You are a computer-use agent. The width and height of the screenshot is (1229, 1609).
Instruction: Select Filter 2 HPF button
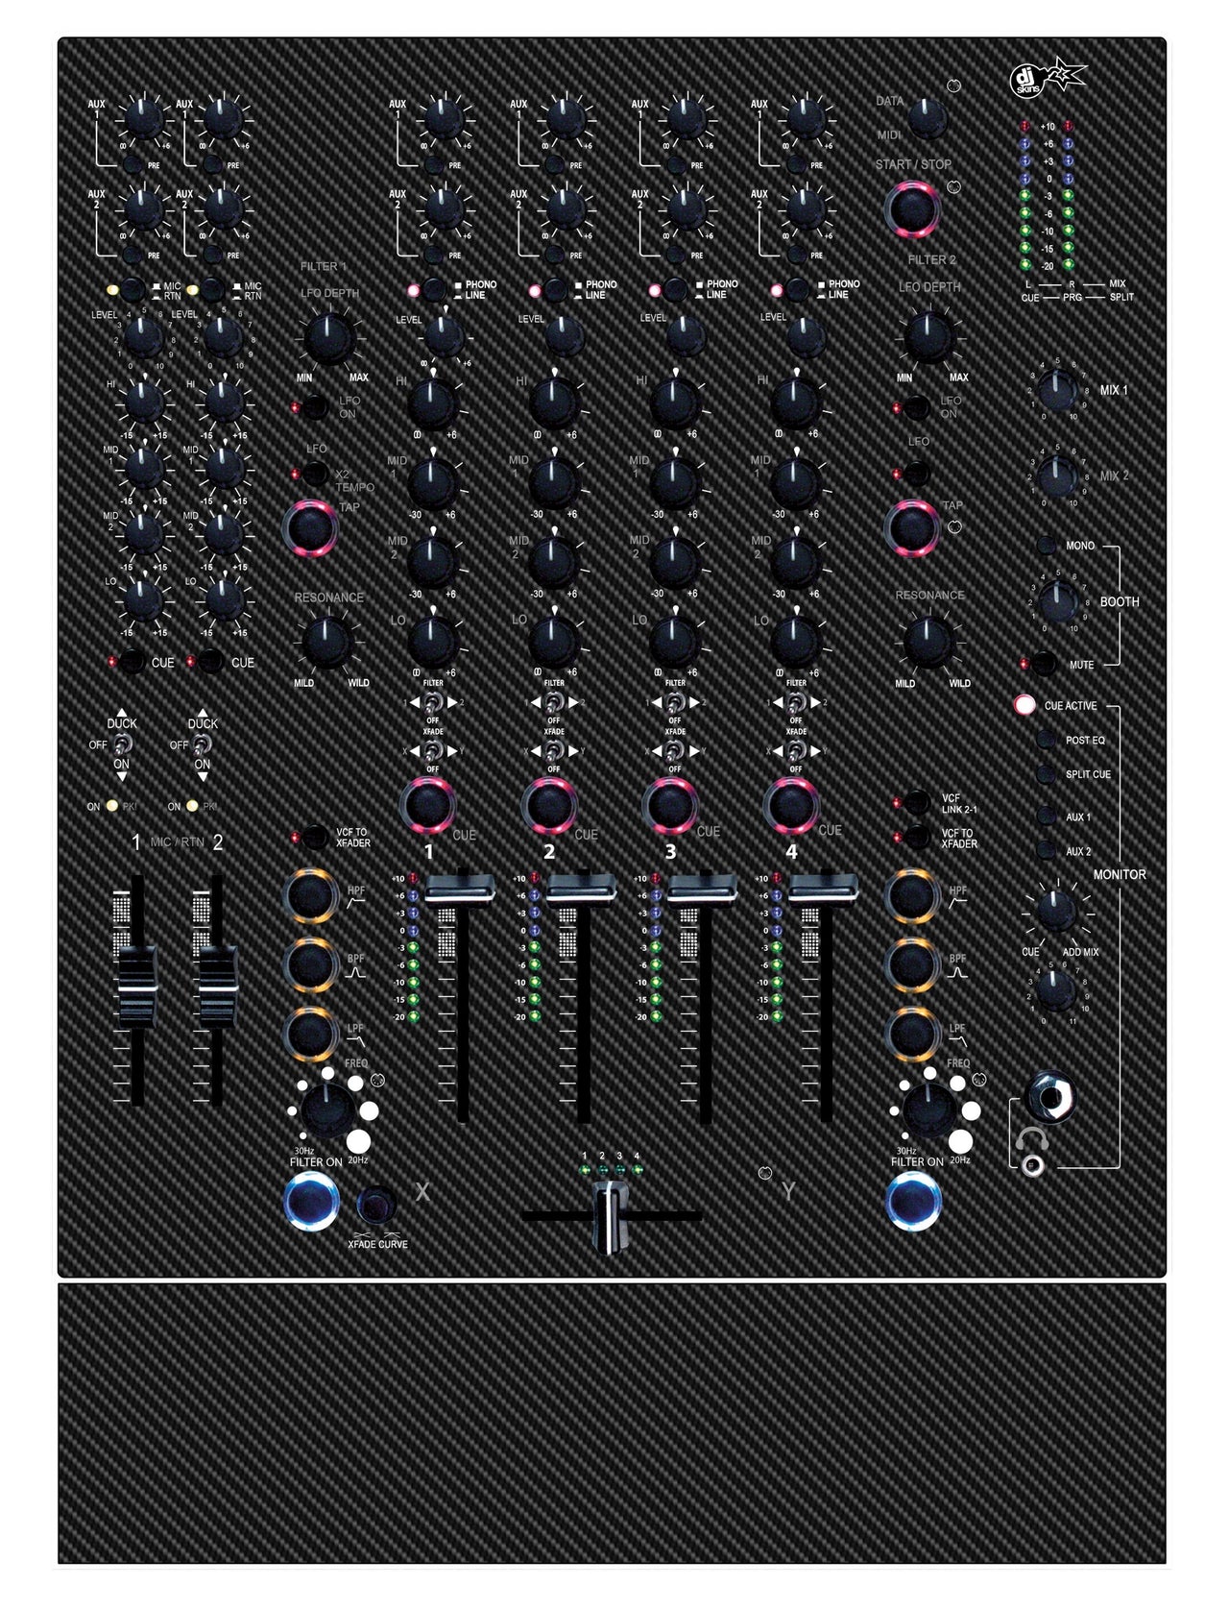[x=912, y=894]
